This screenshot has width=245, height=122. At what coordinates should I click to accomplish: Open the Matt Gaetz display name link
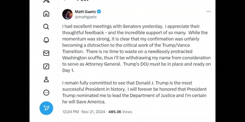(85, 12)
